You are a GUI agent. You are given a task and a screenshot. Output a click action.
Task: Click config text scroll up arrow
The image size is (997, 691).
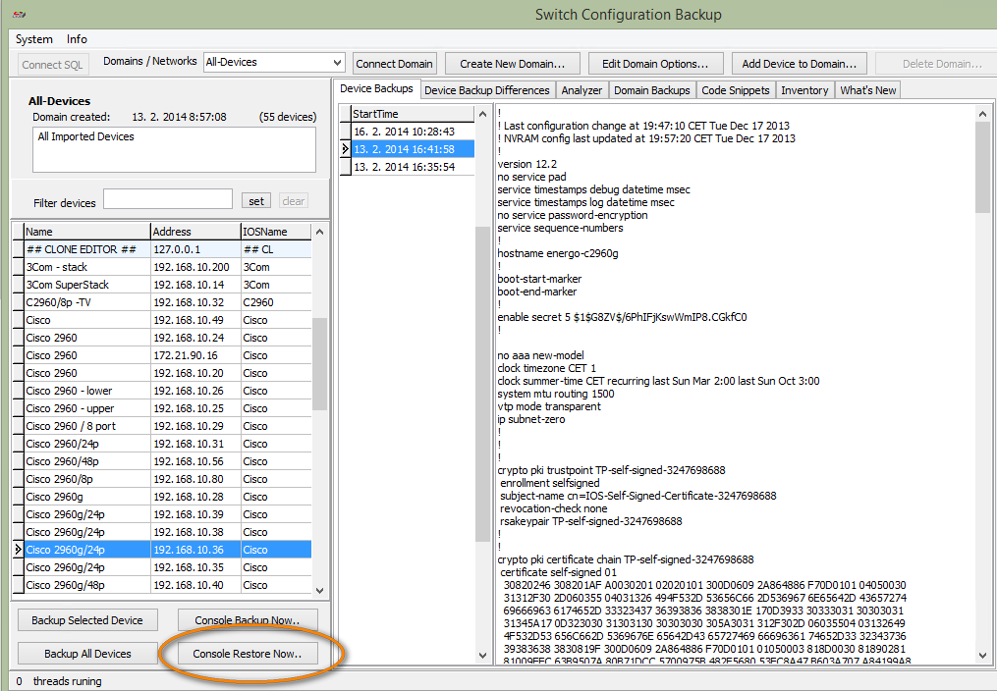click(982, 114)
